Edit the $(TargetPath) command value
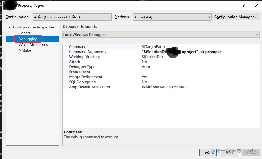The height and width of the screenshot is (159, 262). [153, 47]
